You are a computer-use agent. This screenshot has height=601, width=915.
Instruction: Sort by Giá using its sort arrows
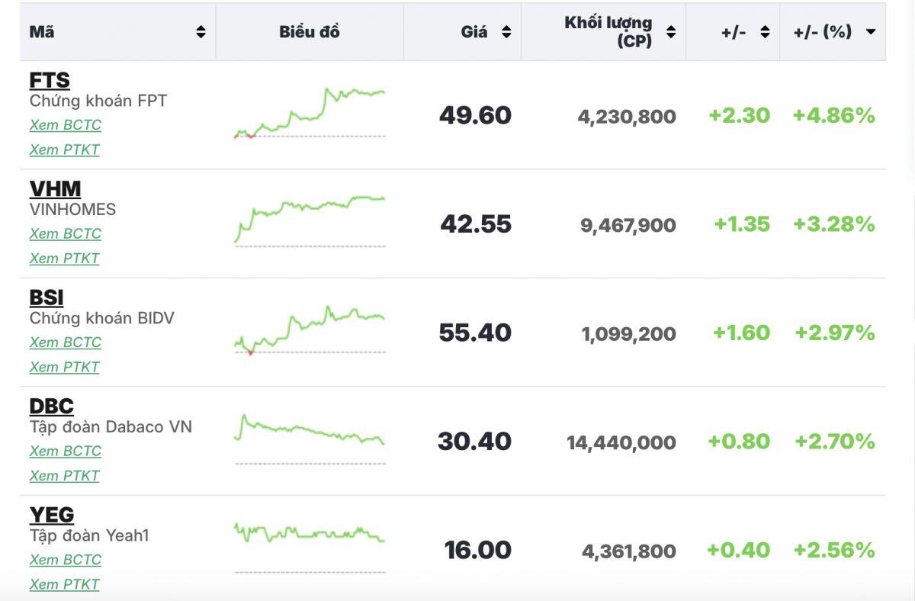click(x=506, y=32)
